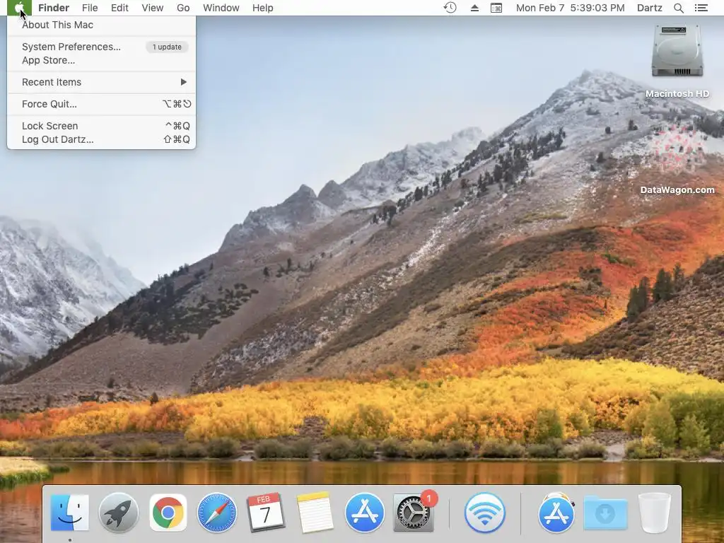Click the Apple menu logo
724x543 pixels.
19,8
